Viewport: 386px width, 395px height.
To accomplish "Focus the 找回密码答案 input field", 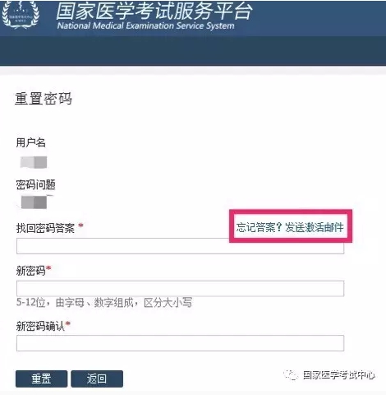I will (x=180, y=246).
